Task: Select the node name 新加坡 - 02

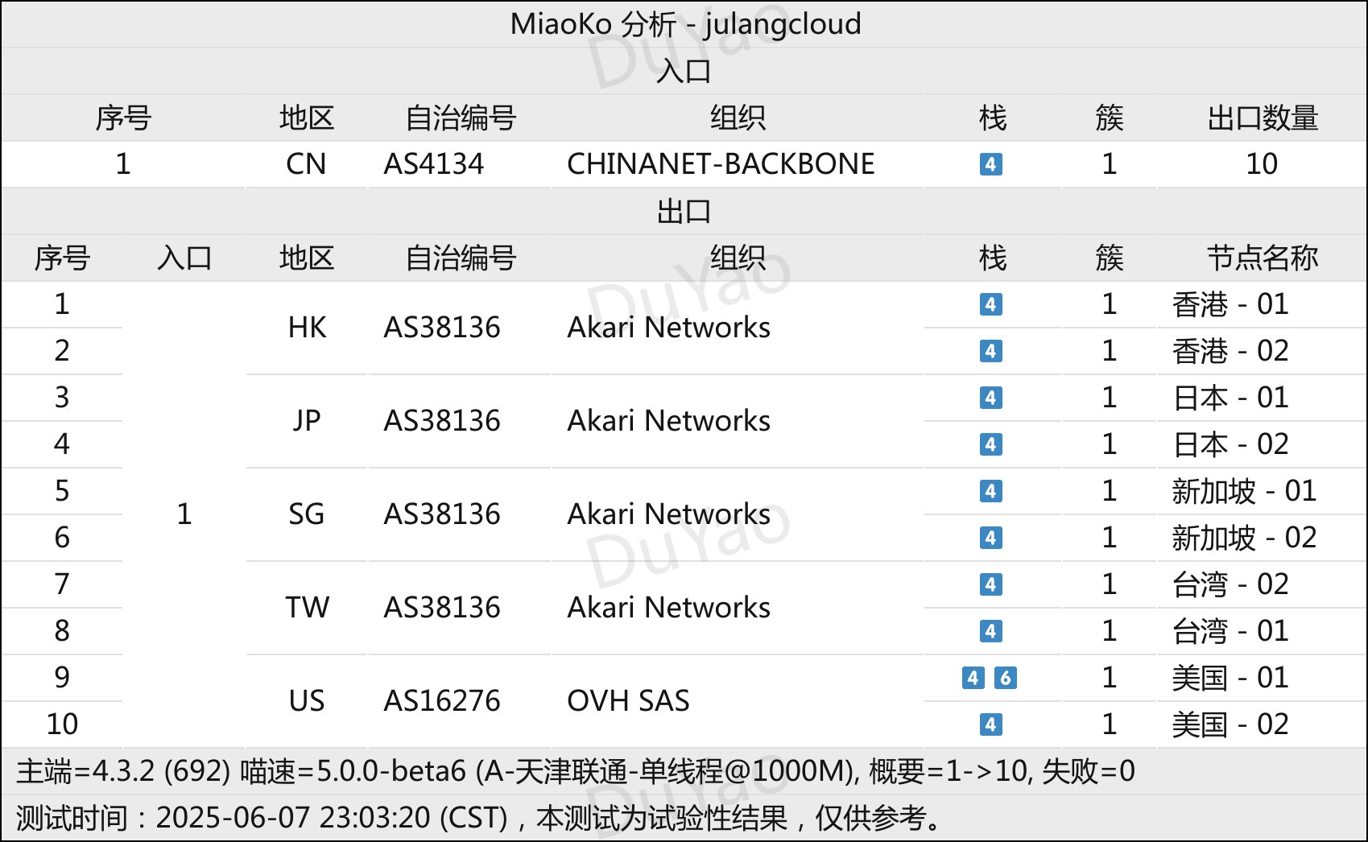Action: click(x=1244, y=538)
